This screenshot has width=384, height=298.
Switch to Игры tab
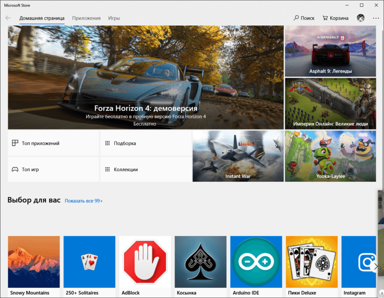pyautogui.click(x=114, y=18)
